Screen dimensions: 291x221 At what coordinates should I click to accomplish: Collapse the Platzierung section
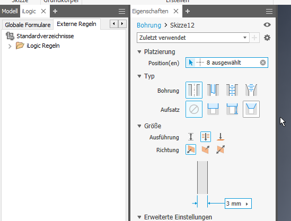click(x=139, y=52)
